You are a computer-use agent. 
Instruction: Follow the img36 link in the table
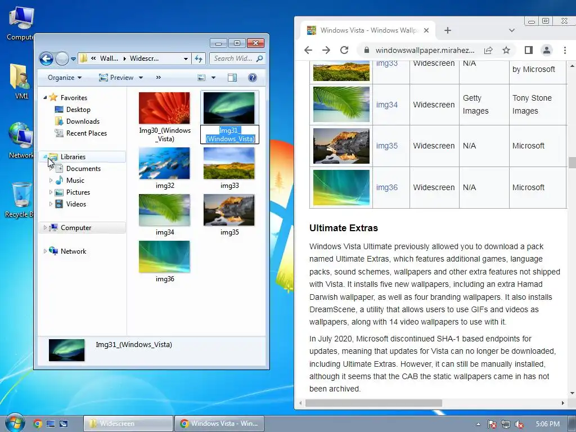pyautogui.click(x=387, y=187)
